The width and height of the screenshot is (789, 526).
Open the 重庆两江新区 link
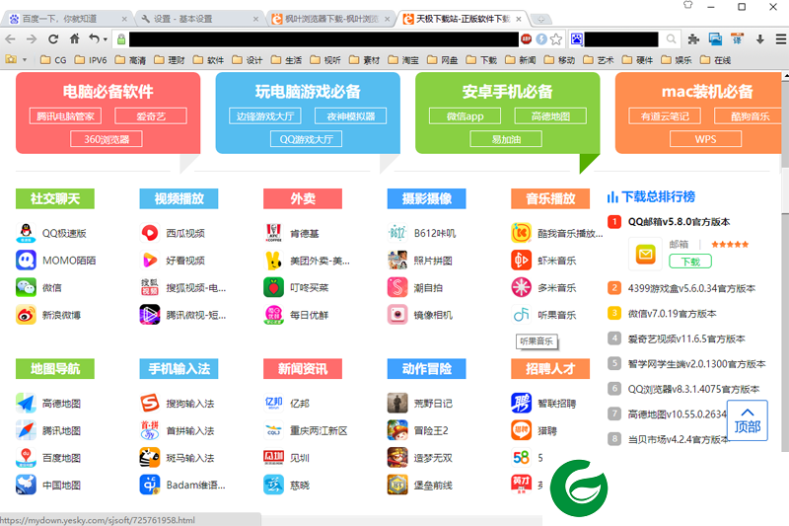(319, 431)
